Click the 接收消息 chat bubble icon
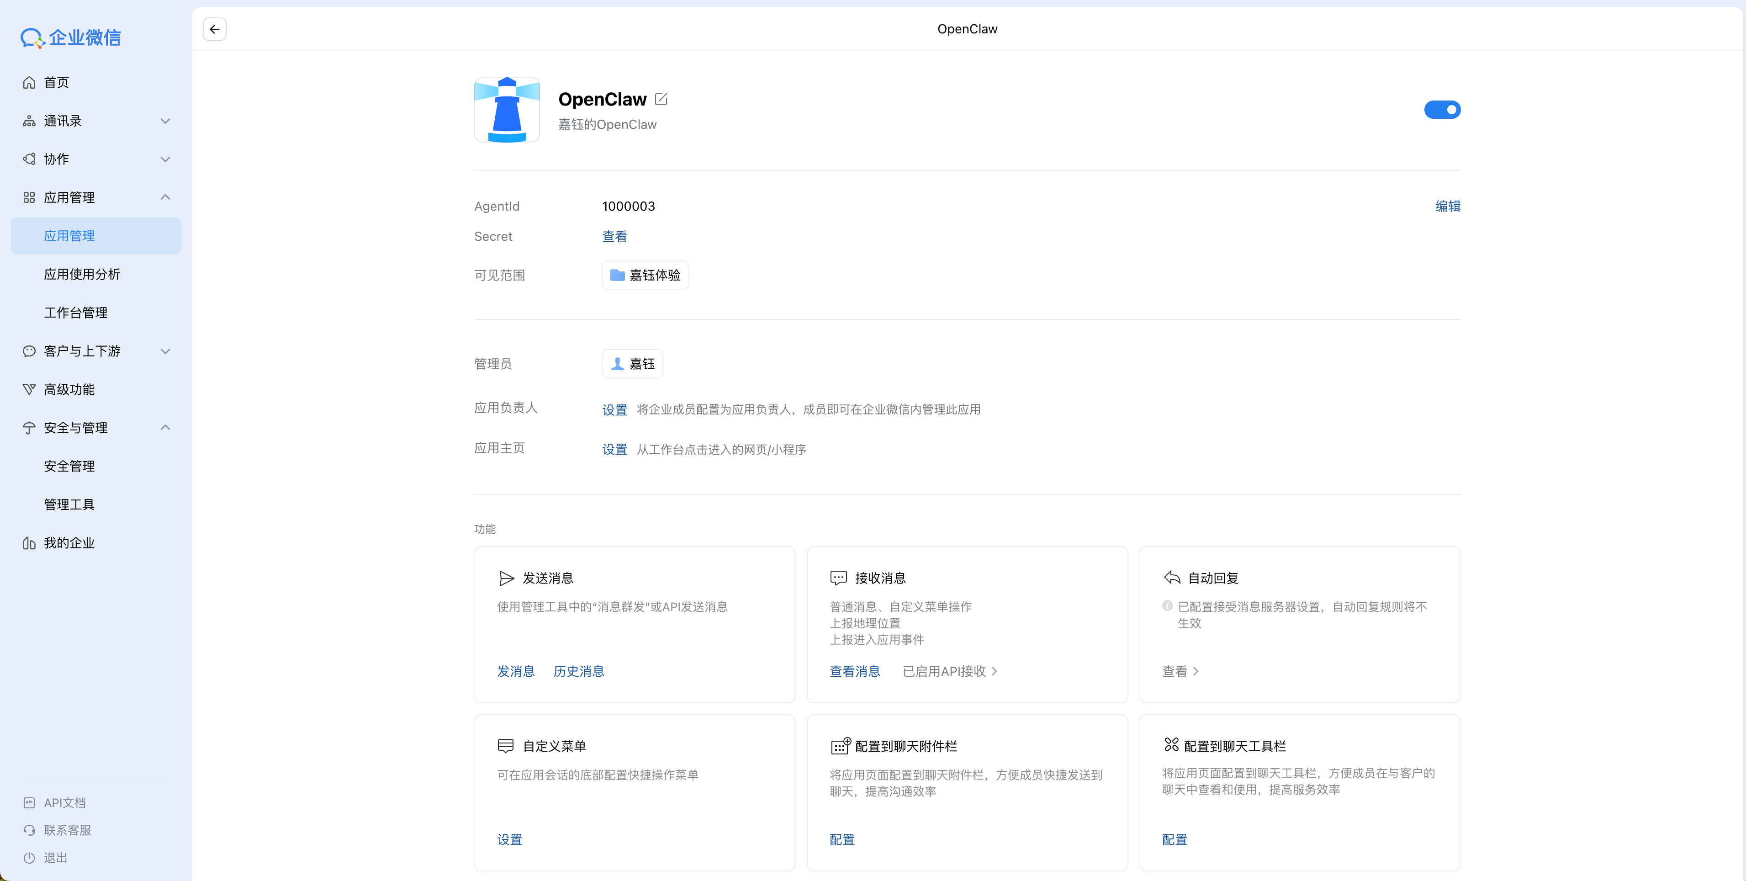The image size is (1746, 881). pyautogui.click(x=838, y=578)
